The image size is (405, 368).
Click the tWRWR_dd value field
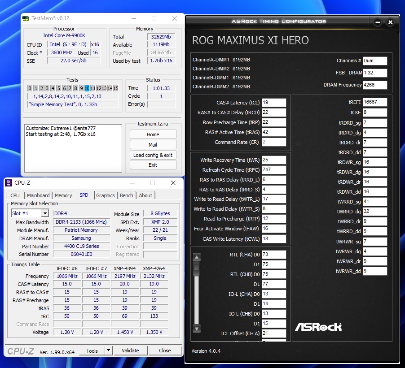click(x=375, y=271)
